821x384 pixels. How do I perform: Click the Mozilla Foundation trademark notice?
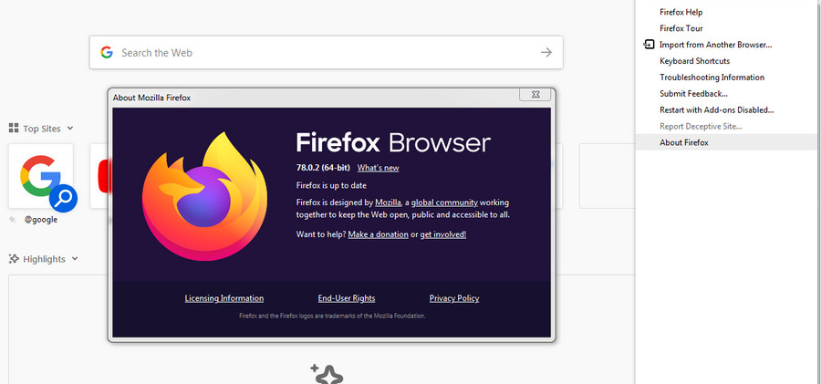[332, 316]
